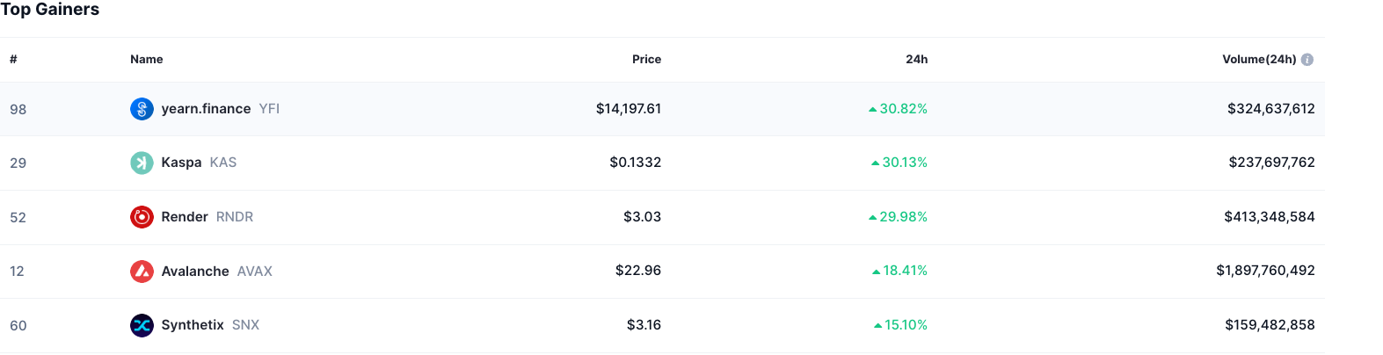This screenshot has height=355, width=1383.
Task: Open the Avalanche name link
Action: [x=195, y=272]
